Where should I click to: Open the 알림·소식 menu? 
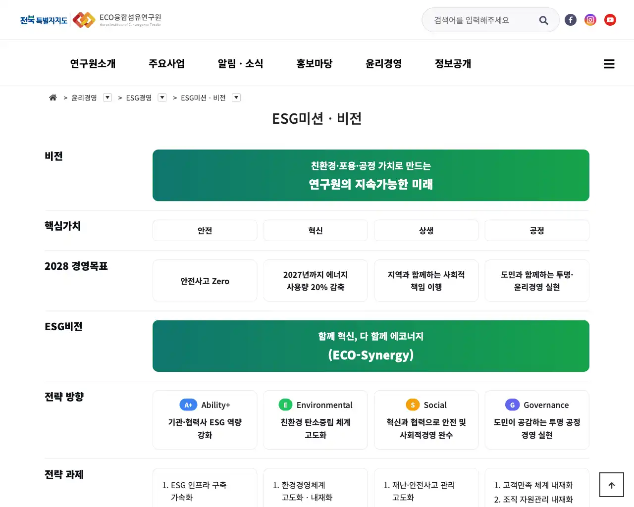(240, 63)
